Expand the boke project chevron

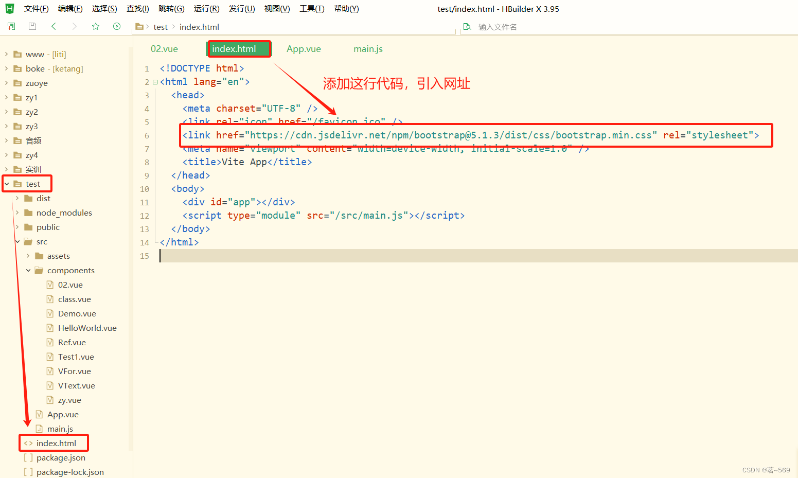[7, 68]
